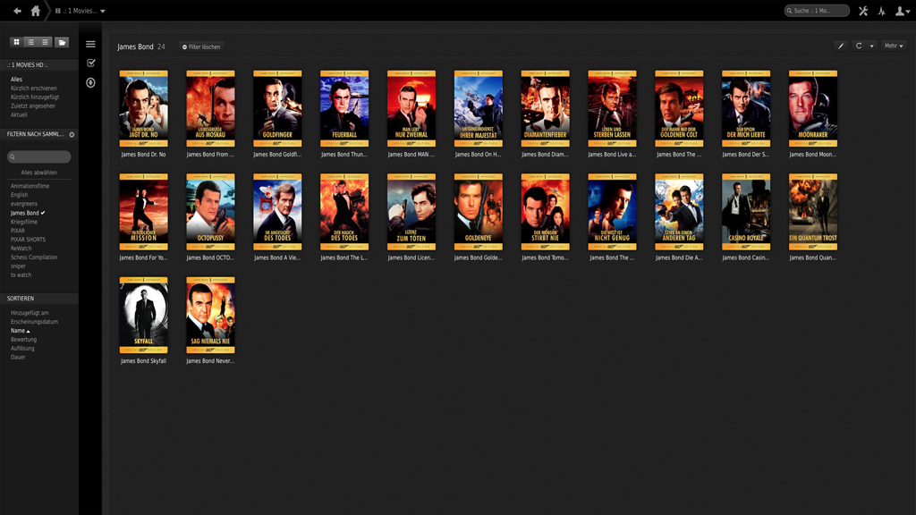
Task: Toggle the Kriegsfilme collection filter
Action: pyautogui.click(x=23, y=222)
